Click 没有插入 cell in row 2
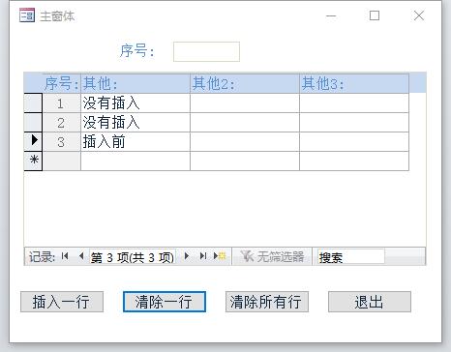451x352 pixels. coord(135,123)
